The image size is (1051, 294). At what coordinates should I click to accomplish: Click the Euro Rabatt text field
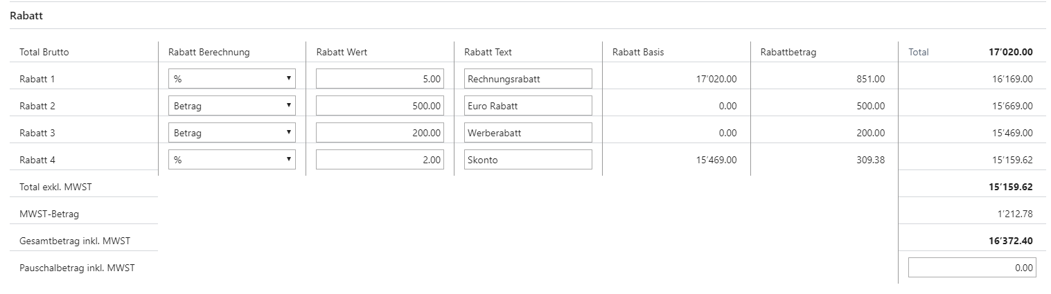point(528,106)
